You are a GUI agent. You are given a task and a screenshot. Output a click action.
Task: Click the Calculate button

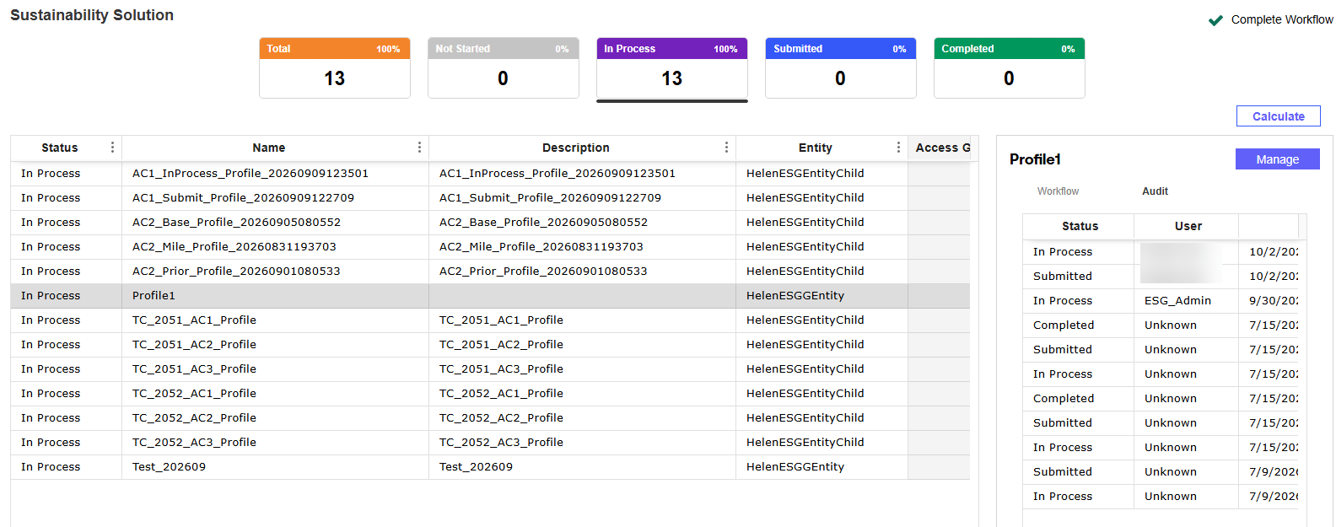[1278, 116]
